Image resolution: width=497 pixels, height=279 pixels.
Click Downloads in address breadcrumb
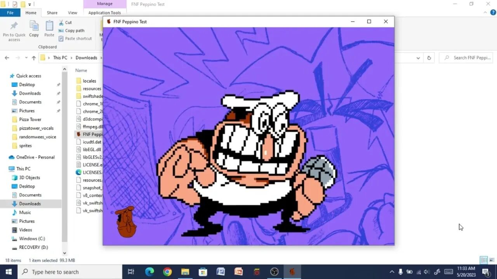pyautogui.click(x=86, y=58)
